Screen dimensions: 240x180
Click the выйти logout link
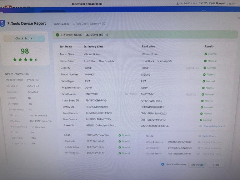pos(232,3)
